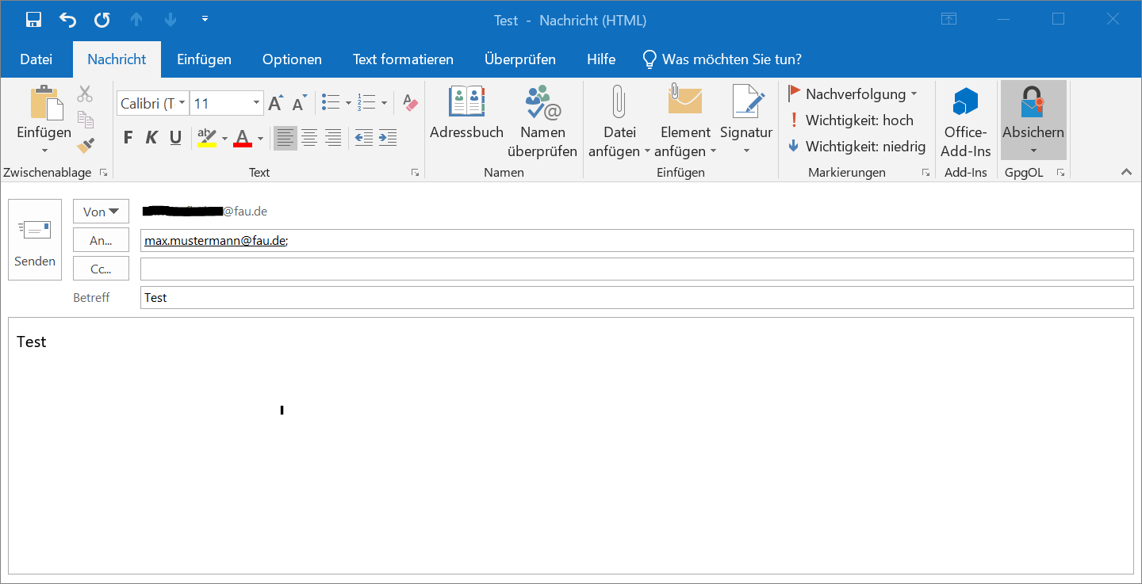Viewport: 1142px width, 584px height.
Task: Open the font size dropdown
Action: tap(256, 103)
